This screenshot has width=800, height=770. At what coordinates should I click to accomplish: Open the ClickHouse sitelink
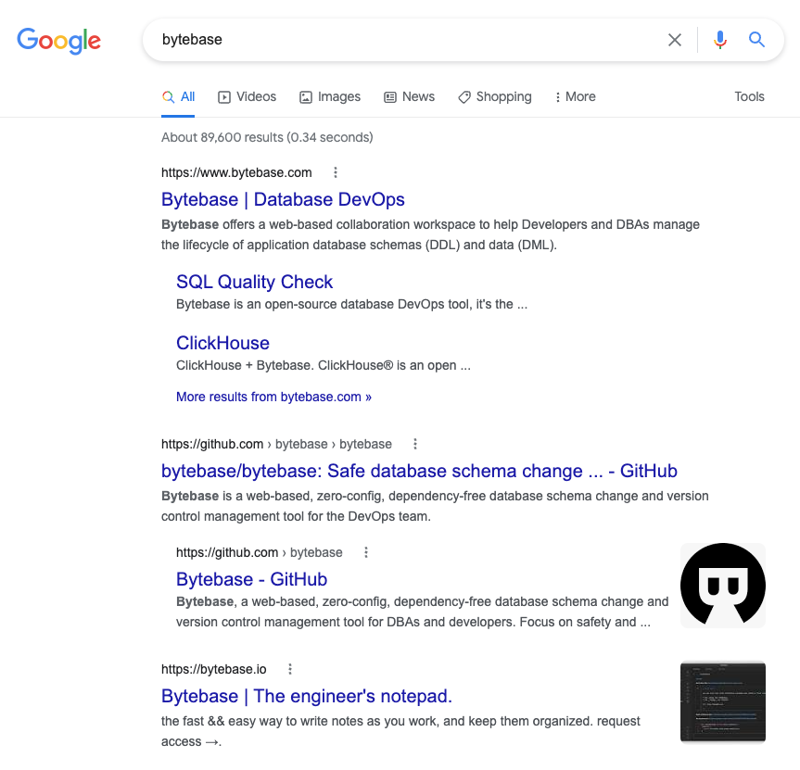pos(222,343)
